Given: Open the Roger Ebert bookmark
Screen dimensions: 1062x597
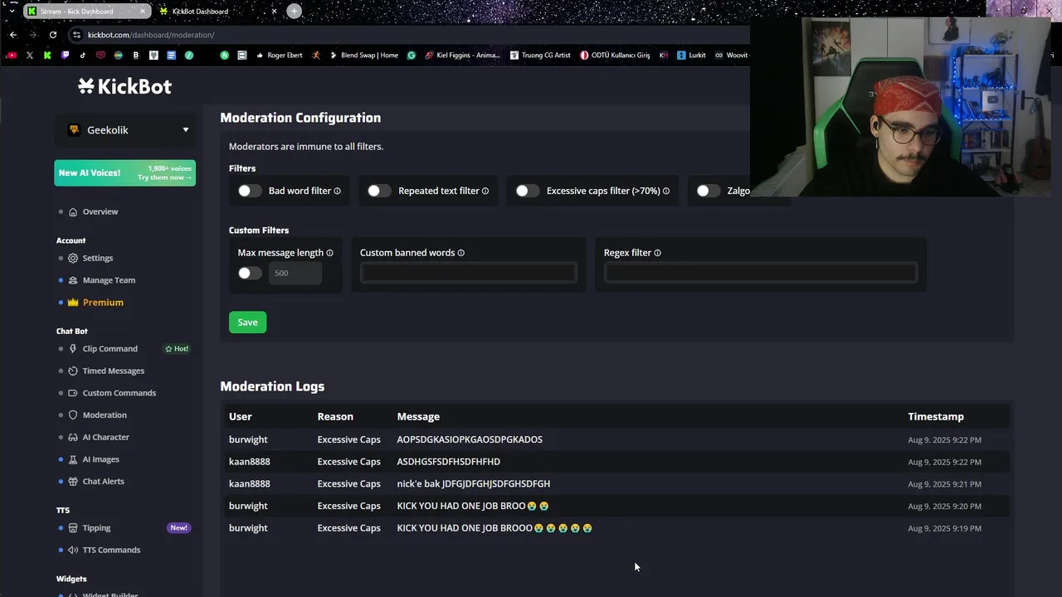Looking at the screenshot, I should [279, 56].
